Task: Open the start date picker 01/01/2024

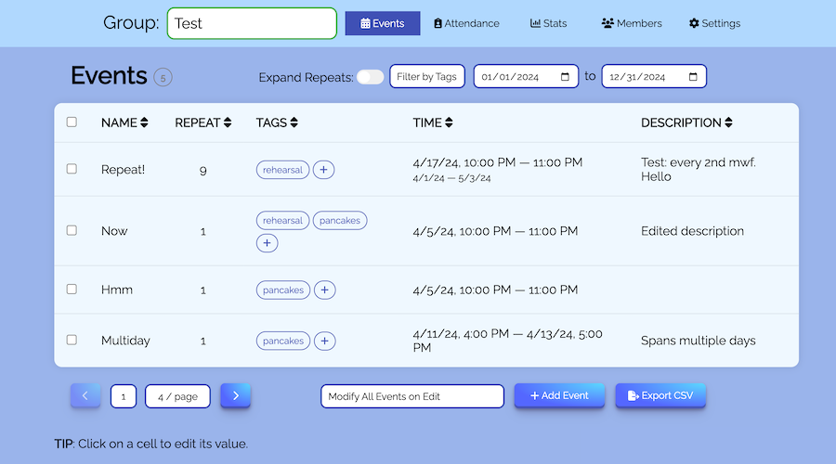Action: pos(527,77)
